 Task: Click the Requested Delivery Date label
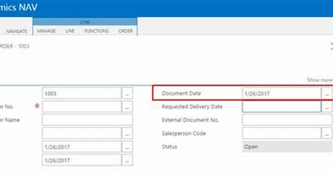[192, 107]
